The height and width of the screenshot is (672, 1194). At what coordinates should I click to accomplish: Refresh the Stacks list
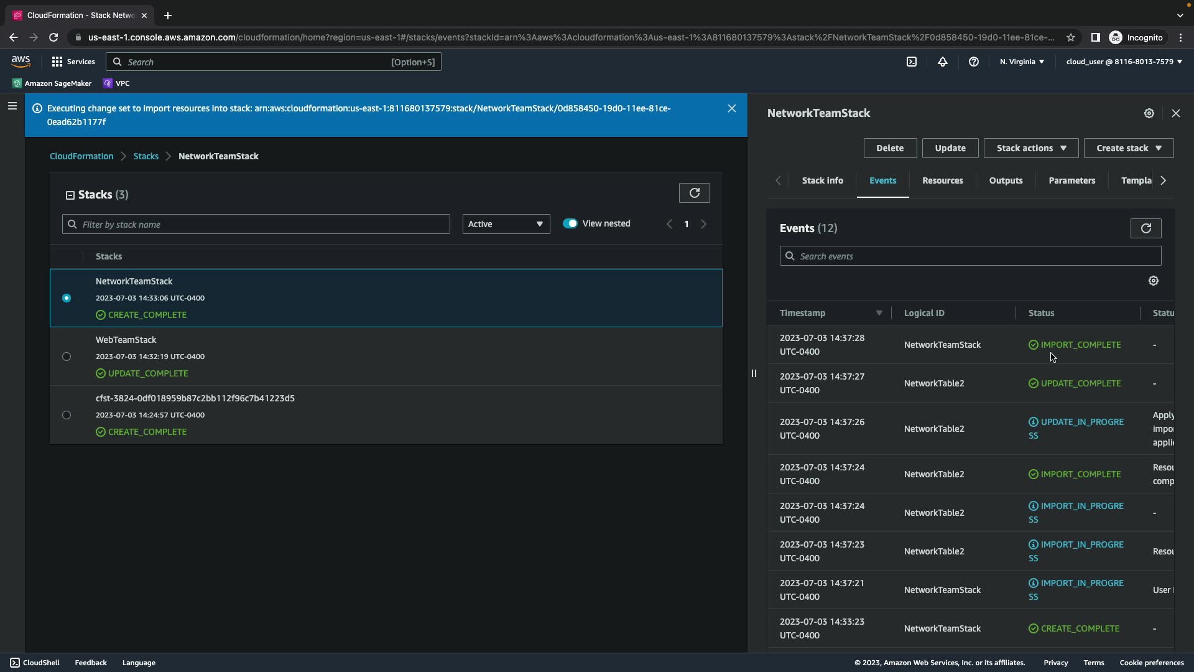(694, 193)
